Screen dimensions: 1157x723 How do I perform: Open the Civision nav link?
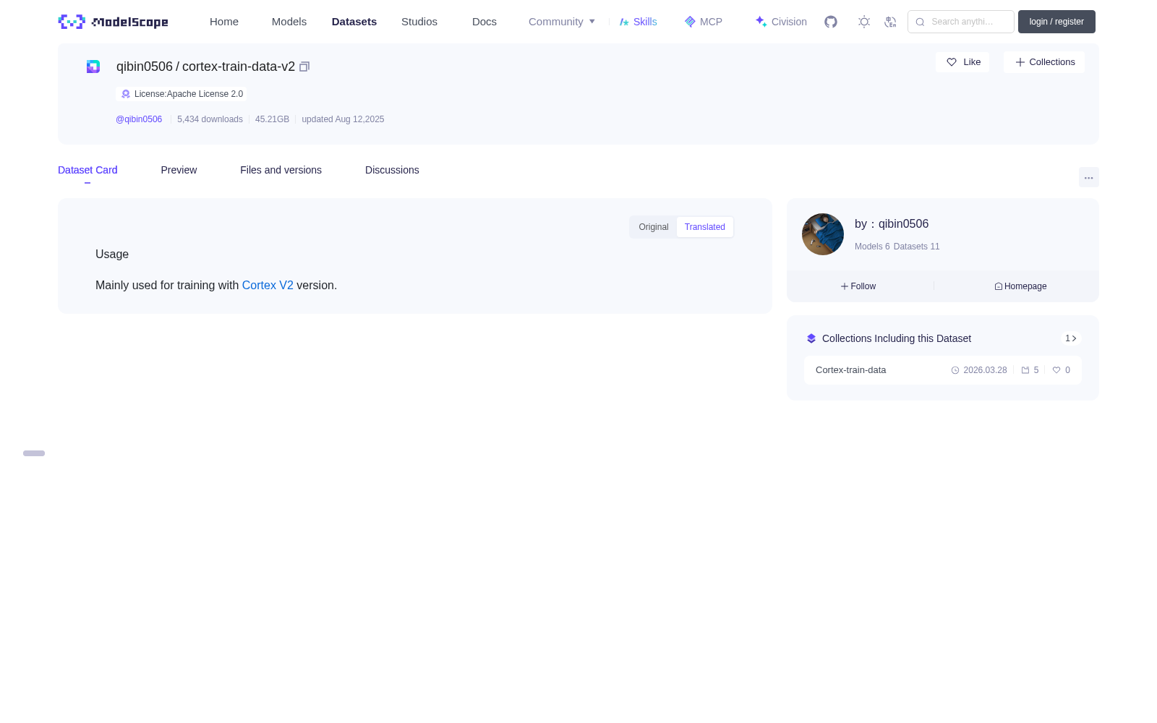pyautogui.click(x=781, y=22)
